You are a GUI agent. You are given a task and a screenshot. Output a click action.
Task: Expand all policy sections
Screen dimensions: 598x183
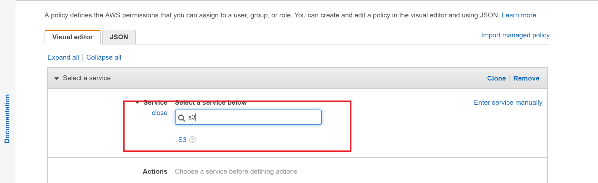coord(63,57)
